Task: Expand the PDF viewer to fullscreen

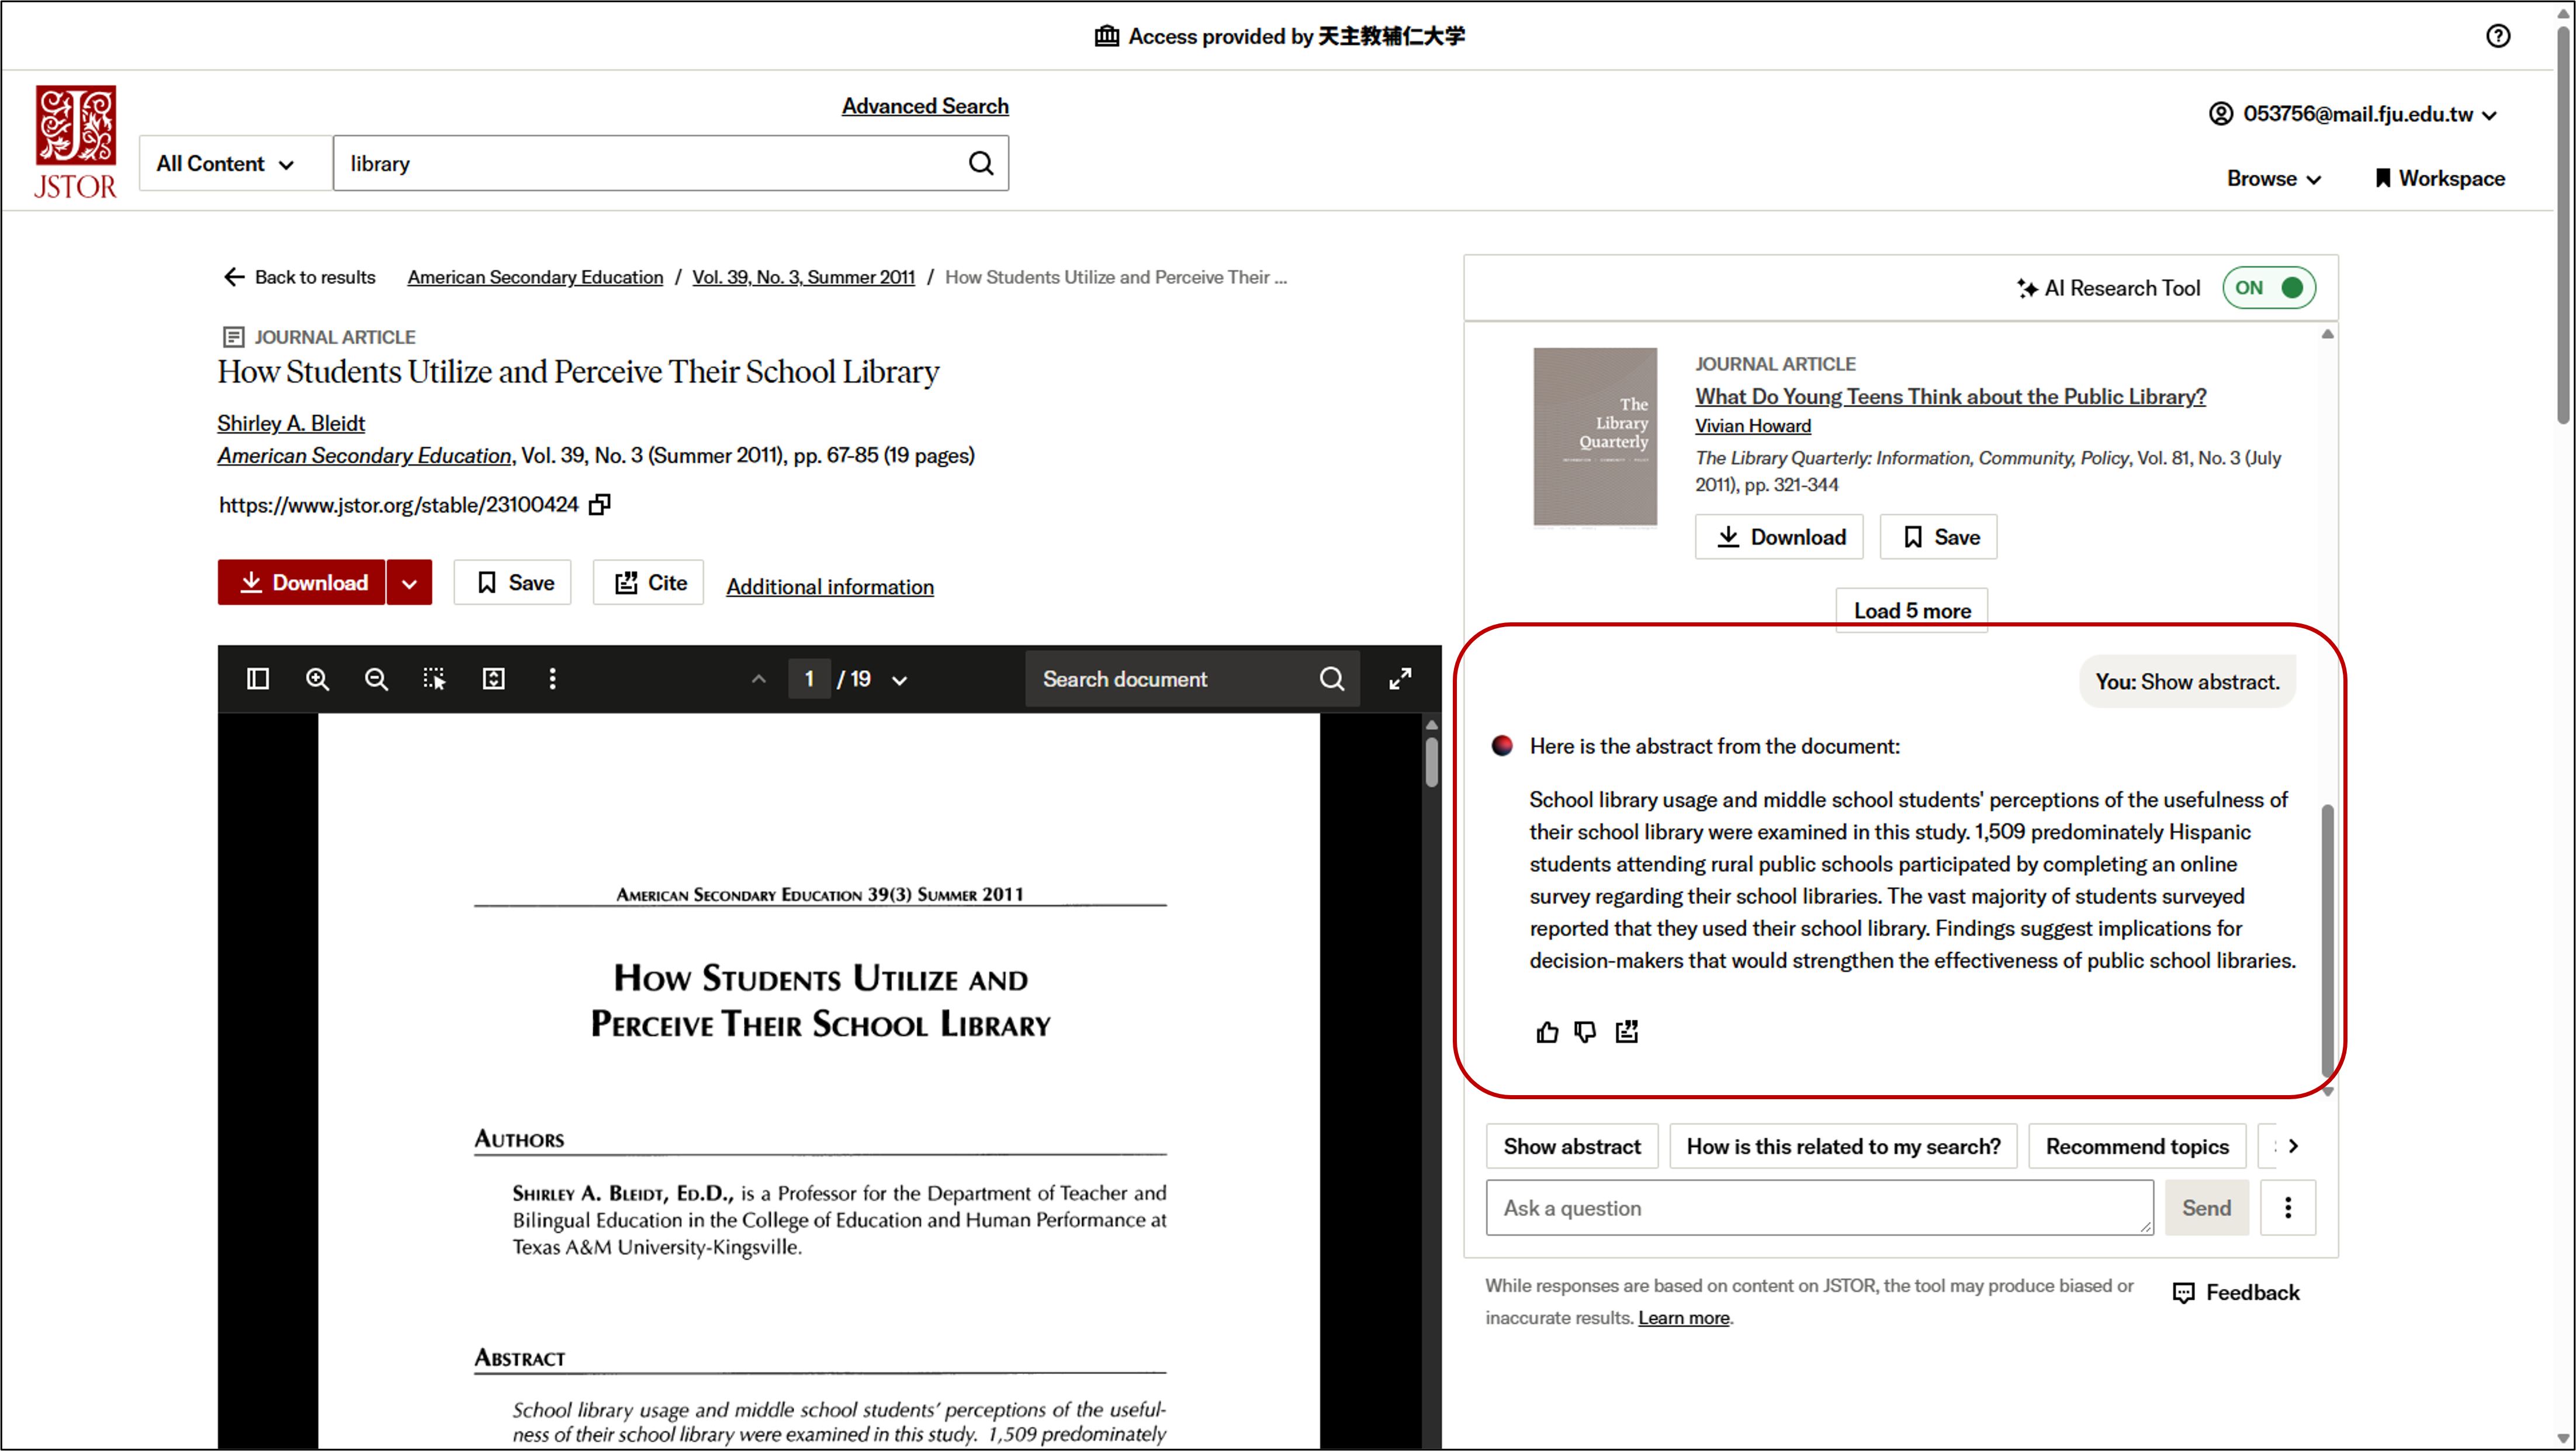Action: (x=1400, y=679)
